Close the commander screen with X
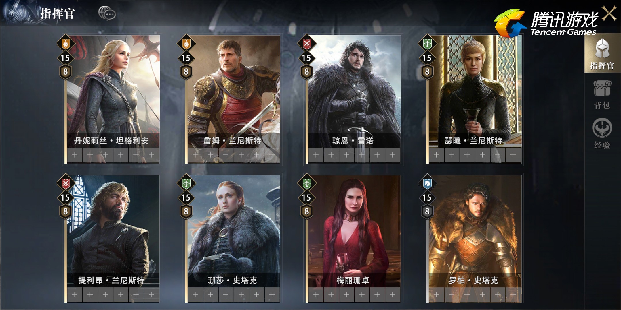621x310 pixels. pyautogui.click(x=609, y=13)
